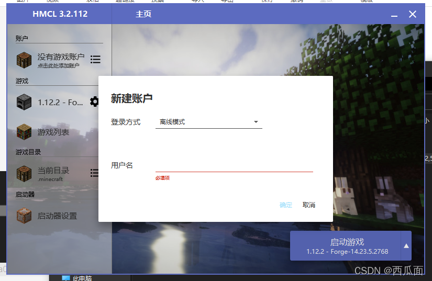
Task: Click 此电脑 in the background window
Action: [x=82, y=278]
